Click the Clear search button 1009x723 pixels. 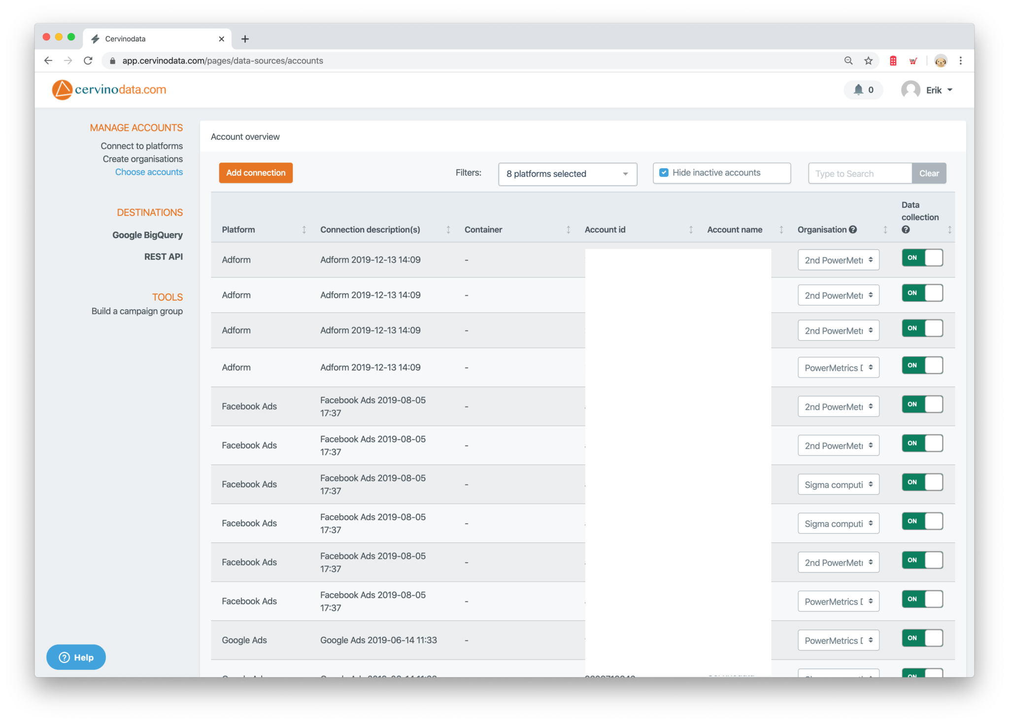point(929,173)
